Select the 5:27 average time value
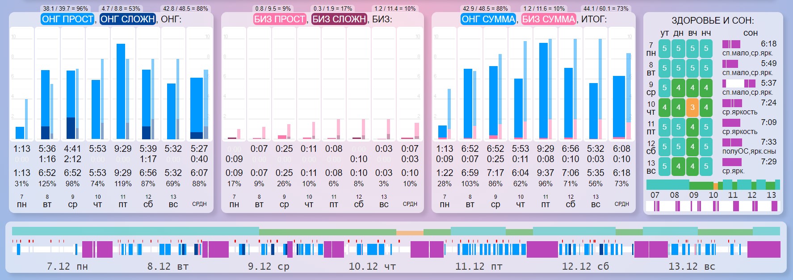 tap(199, 149)
